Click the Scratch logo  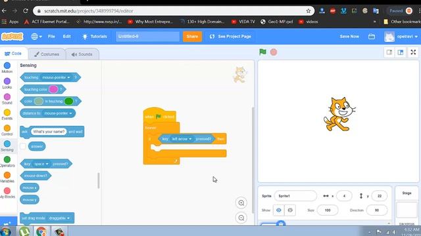12,37
